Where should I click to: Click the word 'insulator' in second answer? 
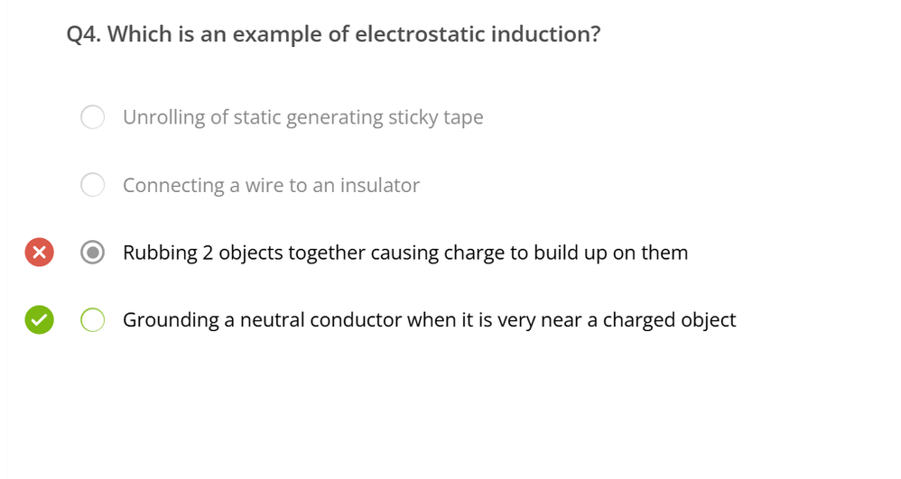380,185
